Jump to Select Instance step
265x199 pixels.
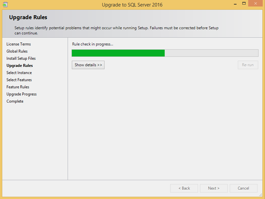[x=19, y=73]
